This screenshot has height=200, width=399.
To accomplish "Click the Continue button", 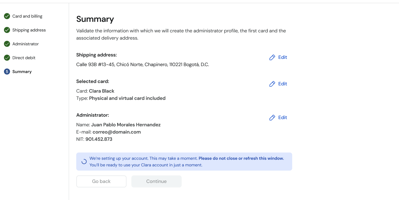I will 157,181.
